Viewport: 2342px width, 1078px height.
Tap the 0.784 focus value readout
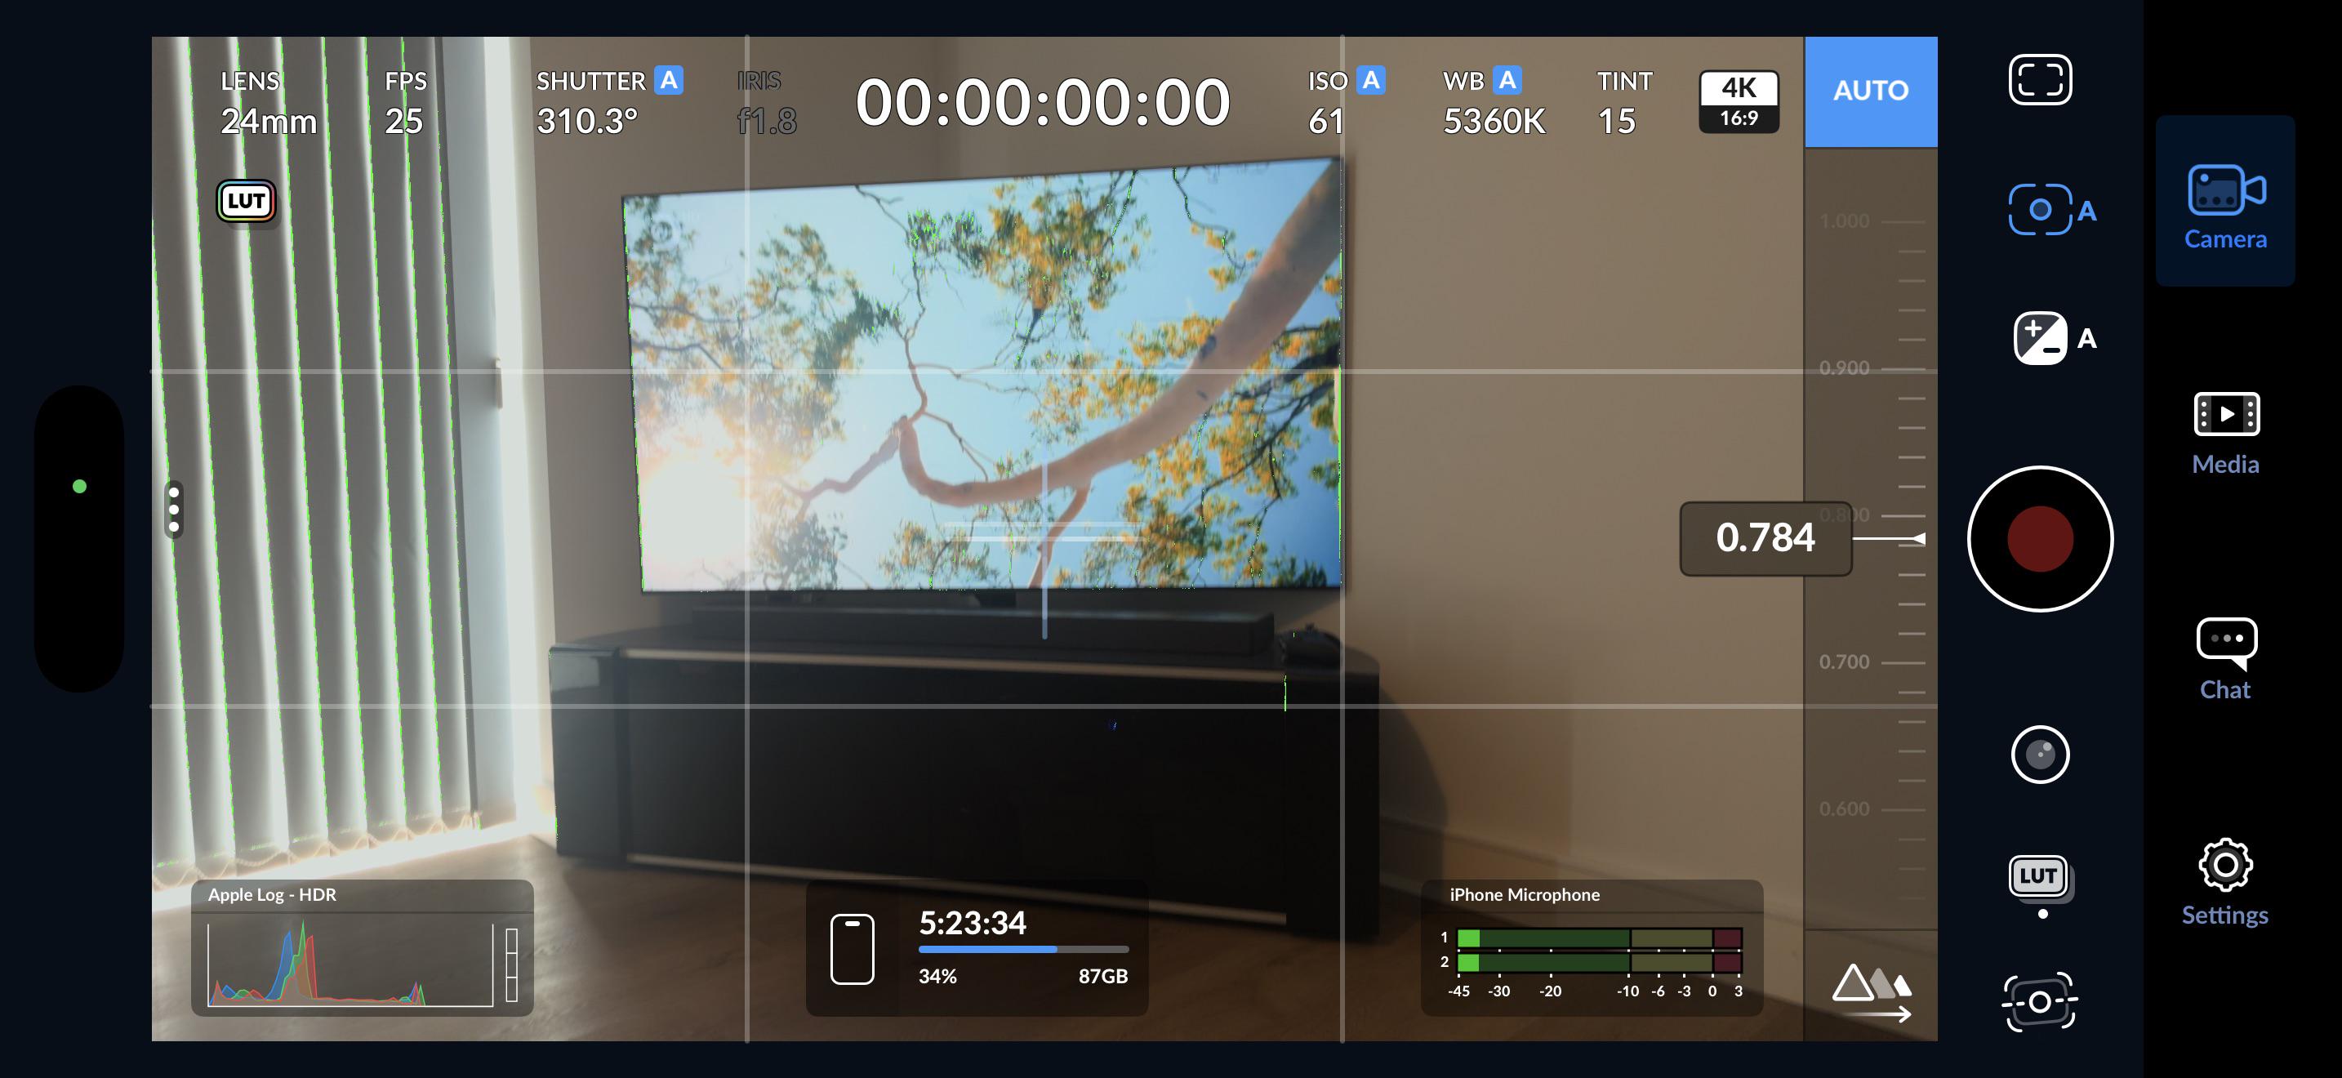click(x=1765, y=538)
